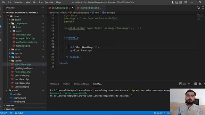Open console.php routes file
Screen dimensions: 205x115
click(19, 102)
